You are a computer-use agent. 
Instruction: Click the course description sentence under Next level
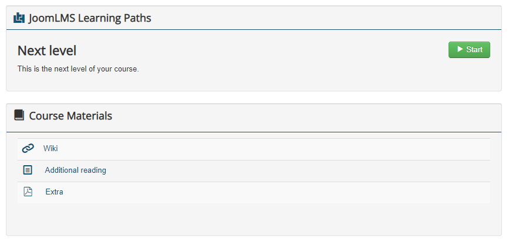78,69
